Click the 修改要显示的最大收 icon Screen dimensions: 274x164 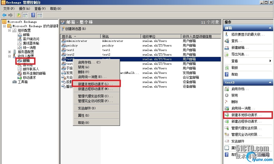click(226, 34)
